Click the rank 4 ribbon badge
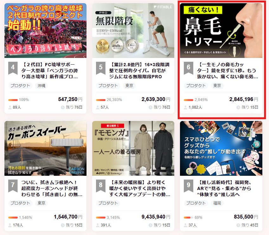 tap(13, 68)
